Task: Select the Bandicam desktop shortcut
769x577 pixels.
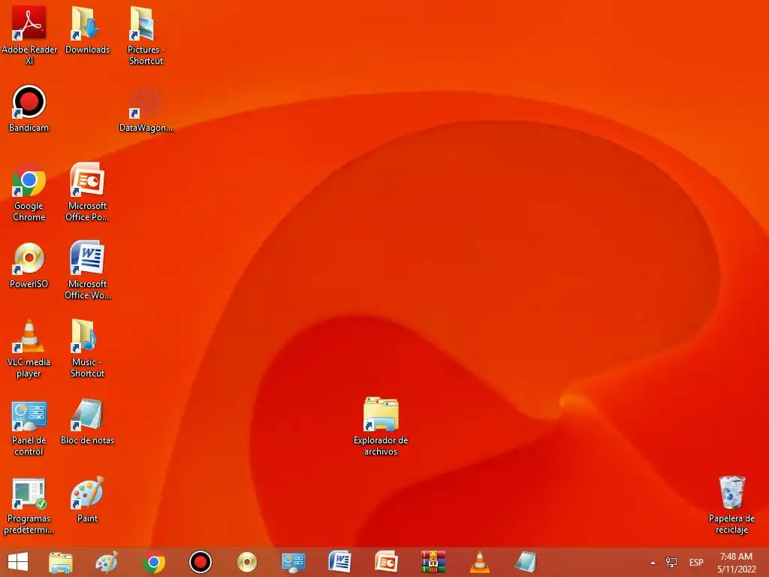Action: pos(29,108)
